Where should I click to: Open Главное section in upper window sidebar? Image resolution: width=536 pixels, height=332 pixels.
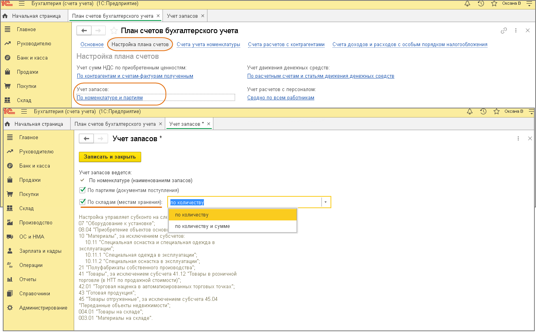pyautogui.click(x=26, y=30)
